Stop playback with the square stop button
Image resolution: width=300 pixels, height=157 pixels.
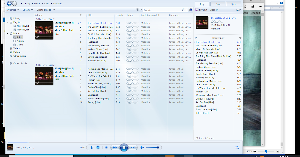click(106, 147)
